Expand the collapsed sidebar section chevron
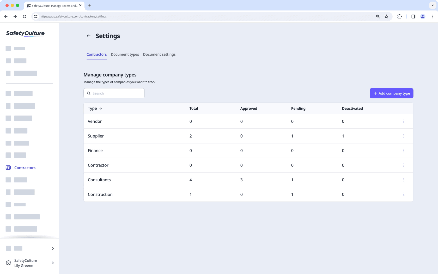 pos(53,248)
